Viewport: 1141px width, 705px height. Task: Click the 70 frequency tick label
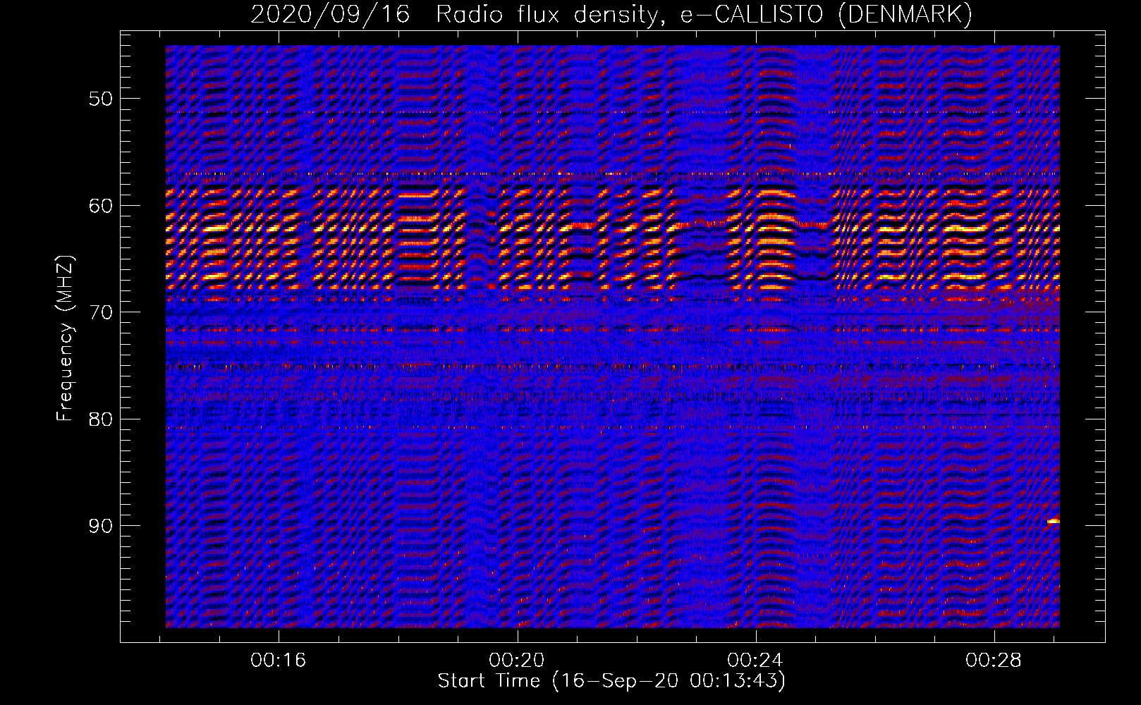click(100, 312)
